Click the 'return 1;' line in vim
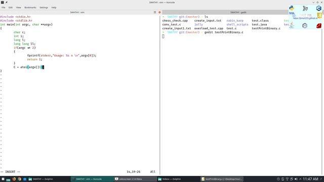 [34, 60]
